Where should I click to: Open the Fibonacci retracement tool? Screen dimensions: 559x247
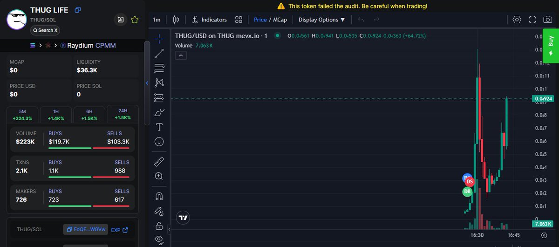[x=159, y=68]
